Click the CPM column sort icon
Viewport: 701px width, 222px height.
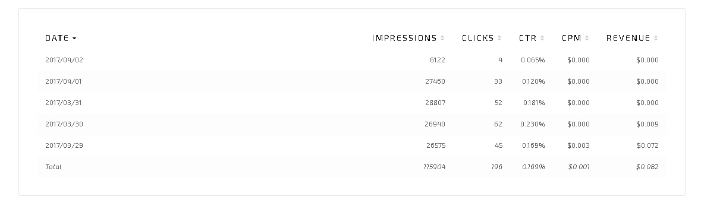(587, 39)
